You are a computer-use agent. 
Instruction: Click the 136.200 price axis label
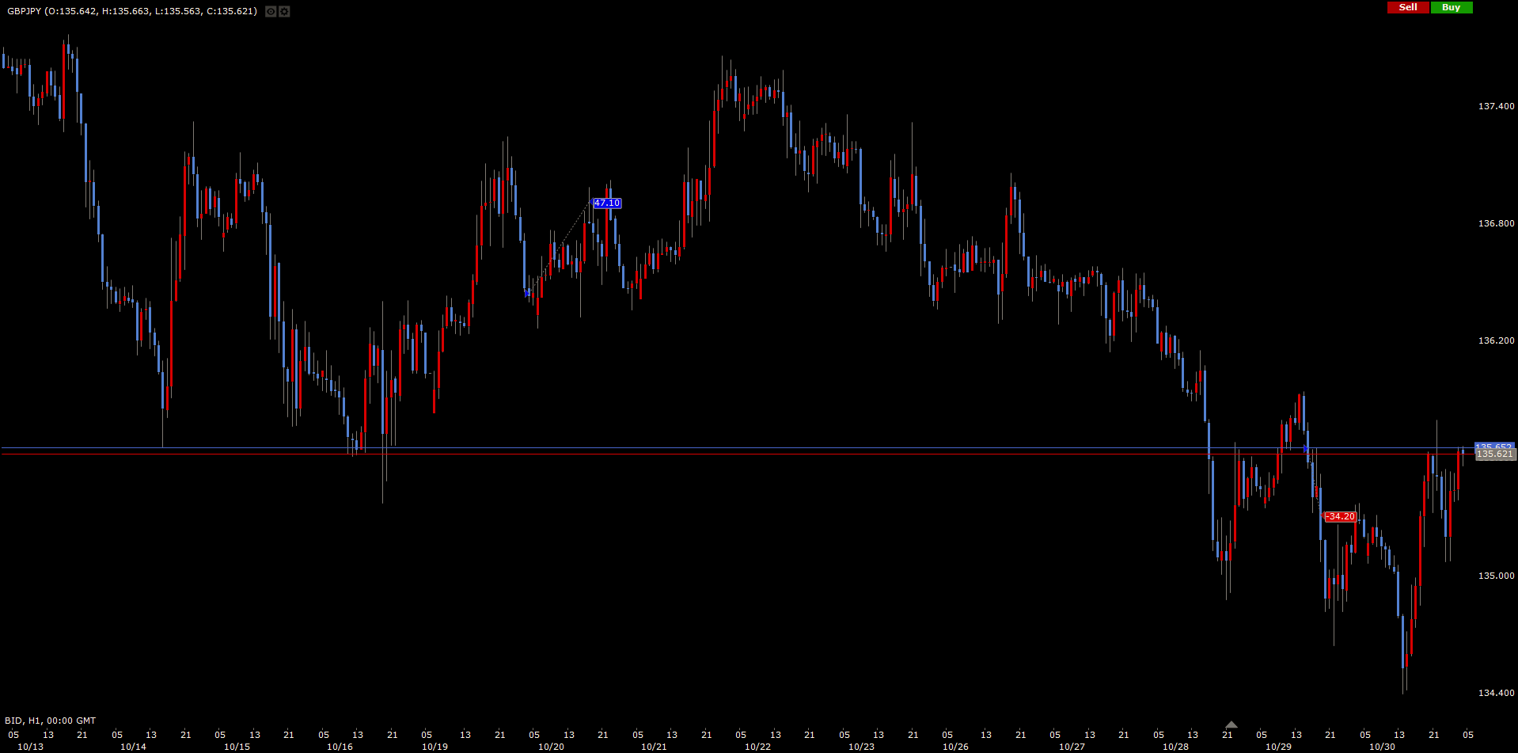click(x=1496, y=340)
